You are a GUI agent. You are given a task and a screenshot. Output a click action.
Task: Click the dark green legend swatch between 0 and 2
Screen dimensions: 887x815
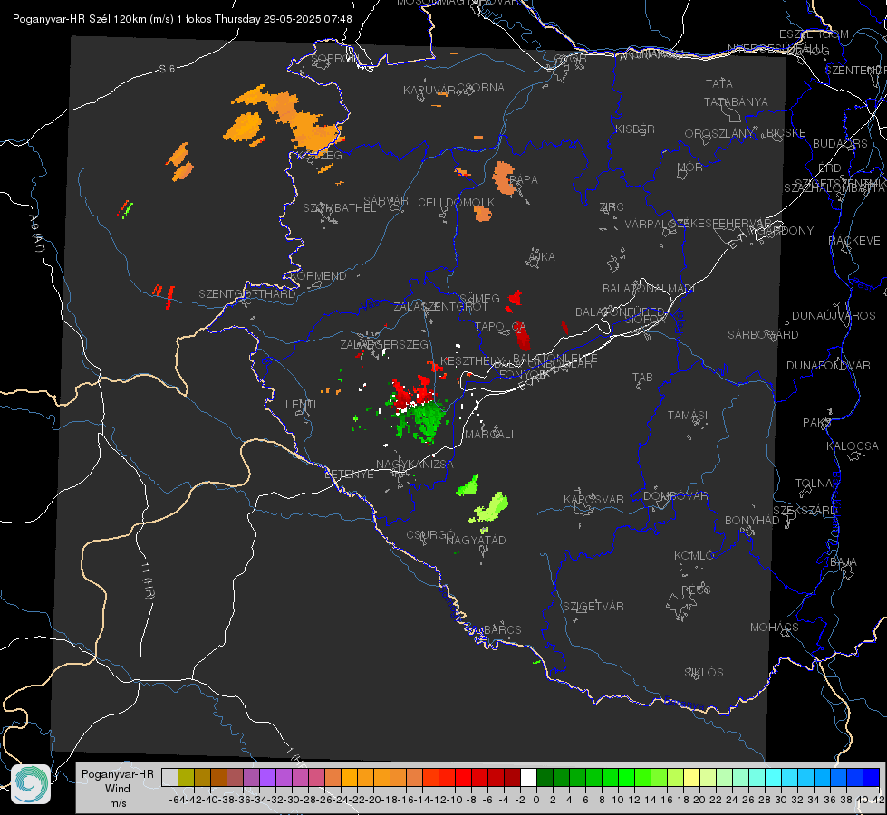click(x=545, y=778)
